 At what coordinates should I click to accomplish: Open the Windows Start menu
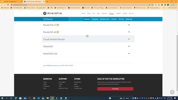point(2,98)
